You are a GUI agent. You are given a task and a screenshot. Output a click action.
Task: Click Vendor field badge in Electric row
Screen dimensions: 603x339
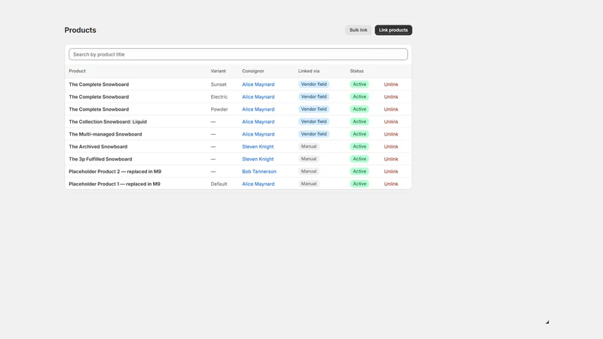click(x=314, y=96)
